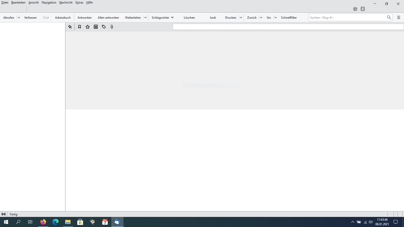Screen dimensions: 404x227
Task: Open File Explorer from taskbar
Action: 68,222
